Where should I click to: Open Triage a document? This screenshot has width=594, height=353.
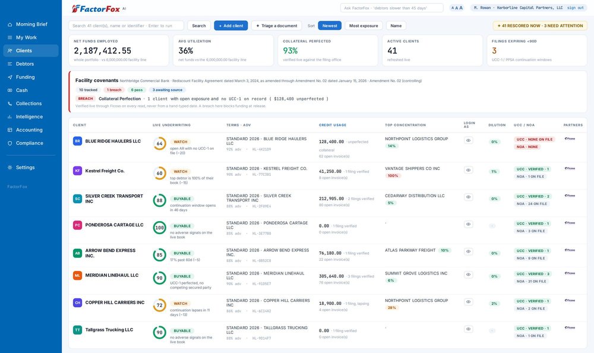[277, 26]
